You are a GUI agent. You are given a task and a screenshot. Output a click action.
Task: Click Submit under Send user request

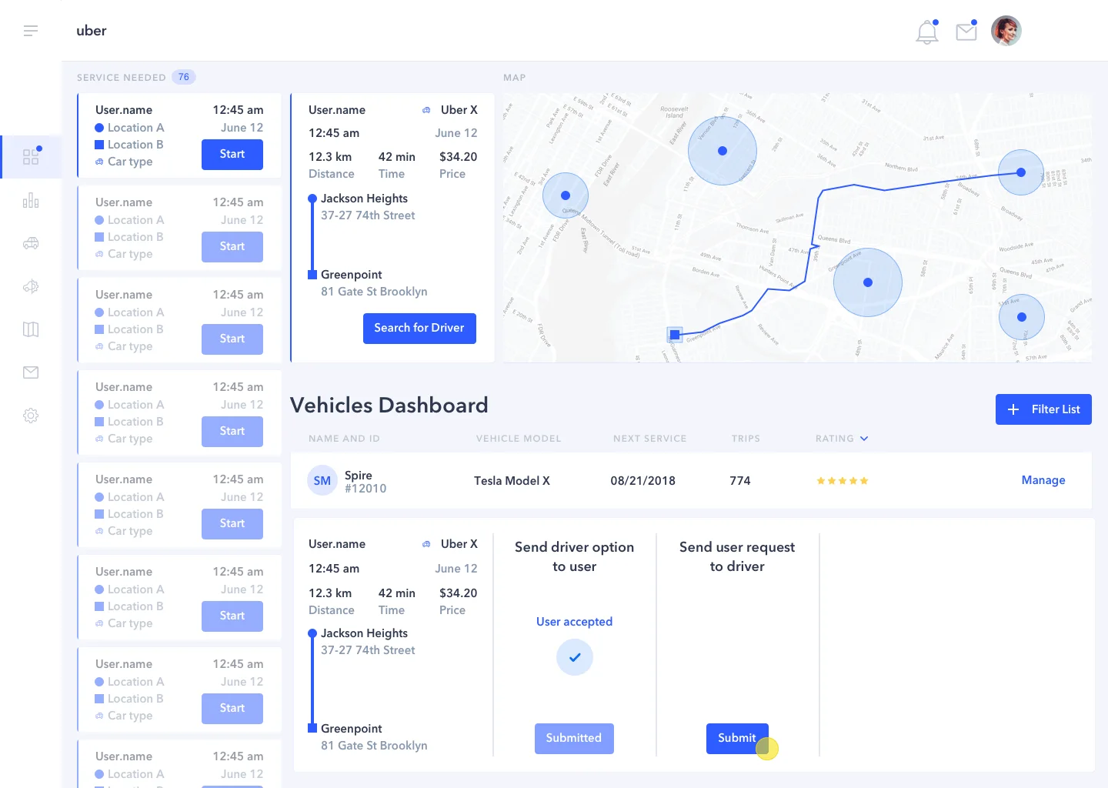[737, 738]
